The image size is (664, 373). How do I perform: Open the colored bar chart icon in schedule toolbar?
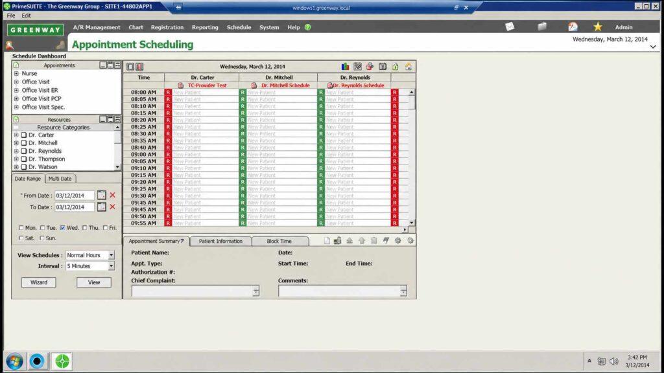[x=345, y=67]
